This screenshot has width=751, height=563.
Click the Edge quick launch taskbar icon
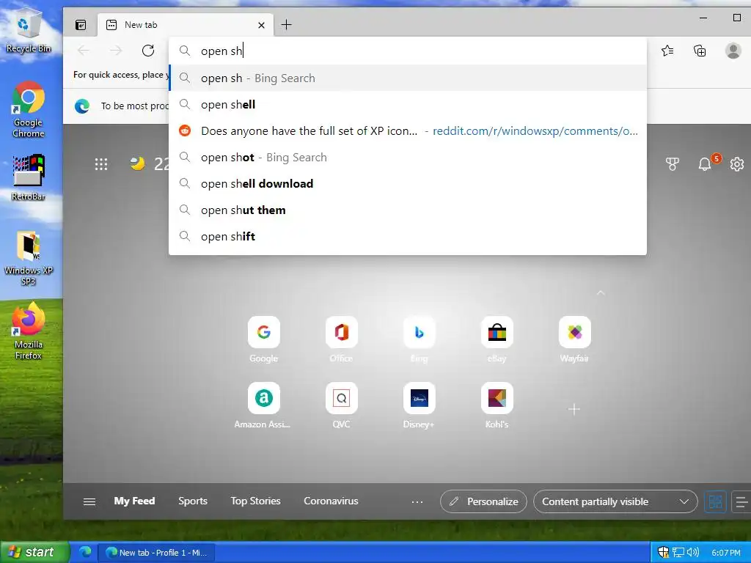tap(85, 552)
